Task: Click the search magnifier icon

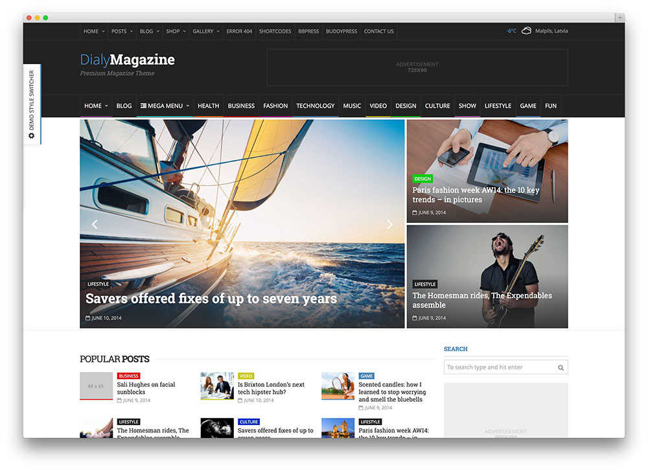Action: [561, 367]
